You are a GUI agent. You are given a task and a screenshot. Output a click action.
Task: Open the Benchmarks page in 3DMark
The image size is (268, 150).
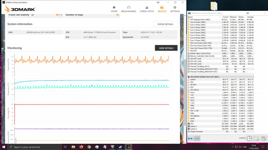click(x=129, y=9)
